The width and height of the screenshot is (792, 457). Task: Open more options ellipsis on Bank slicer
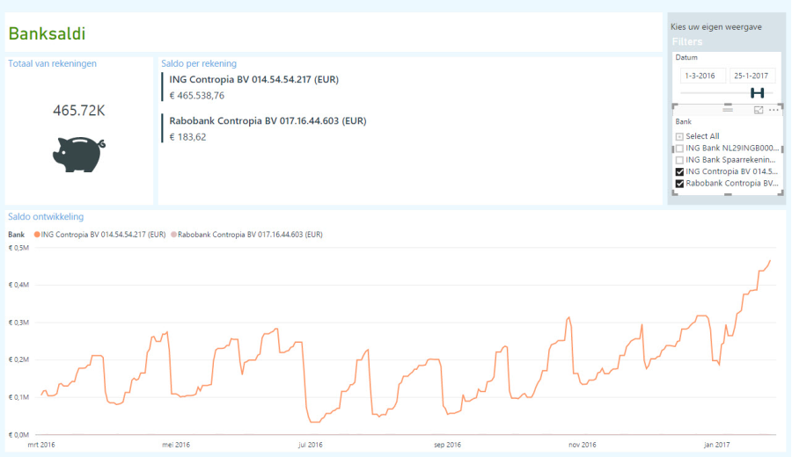(x=774, y=110)
